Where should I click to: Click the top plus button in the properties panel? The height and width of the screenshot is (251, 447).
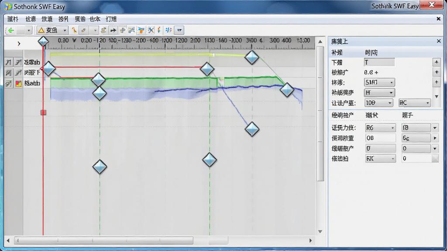[437, 62]
